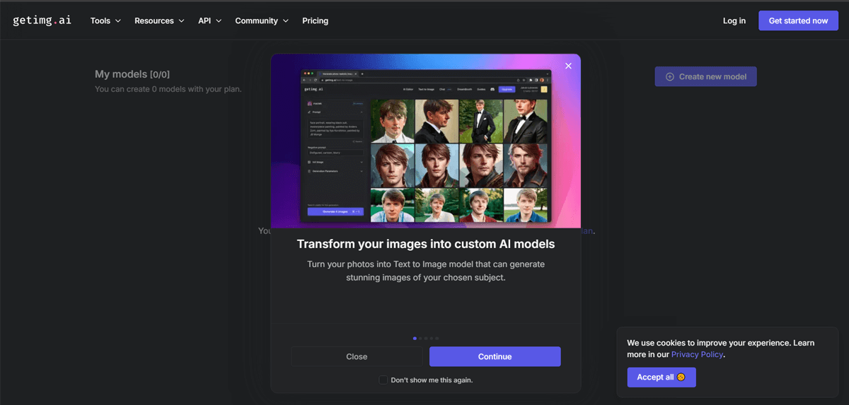Viewport: 849px width, 405px height.
Task: Check the "Don't show me this again" box
Action: tap(383, 380)
